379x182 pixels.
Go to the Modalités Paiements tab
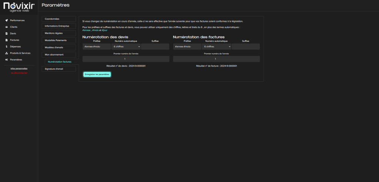(x=58, y=40)
